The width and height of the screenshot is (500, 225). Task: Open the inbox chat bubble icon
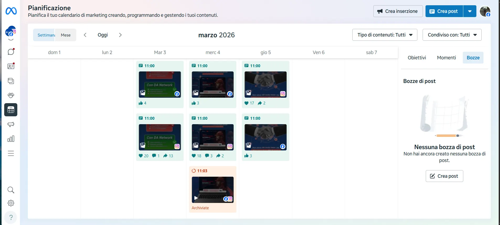[x=11, y=52]
